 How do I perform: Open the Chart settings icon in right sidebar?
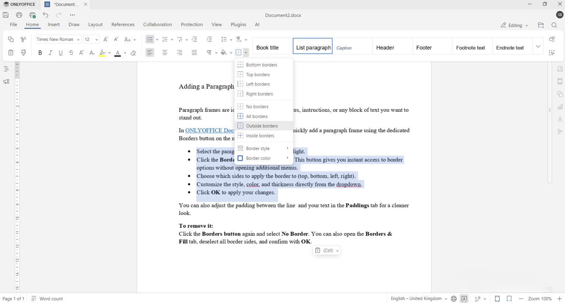point(560,106)
